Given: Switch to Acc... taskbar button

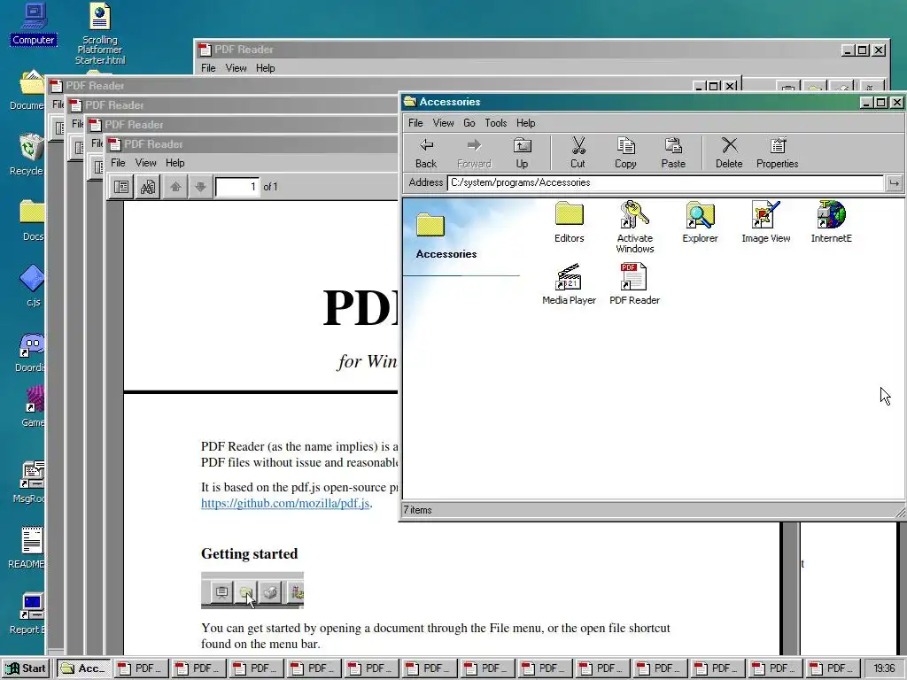Looking at the screenshot, I should (x=82, y=668).
